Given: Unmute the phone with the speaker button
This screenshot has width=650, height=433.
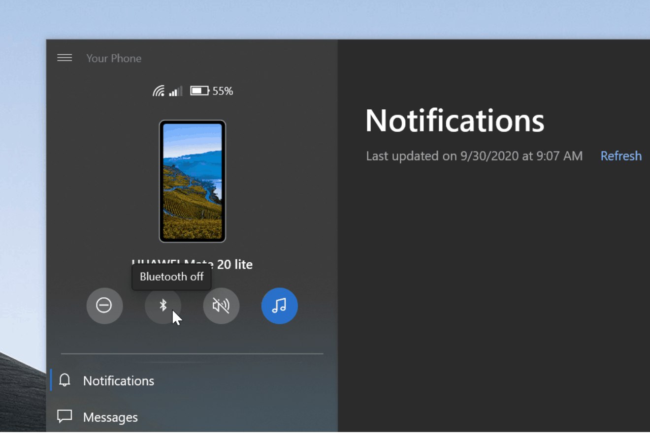Looking at the screenshot, I should [x=221, y=306].
